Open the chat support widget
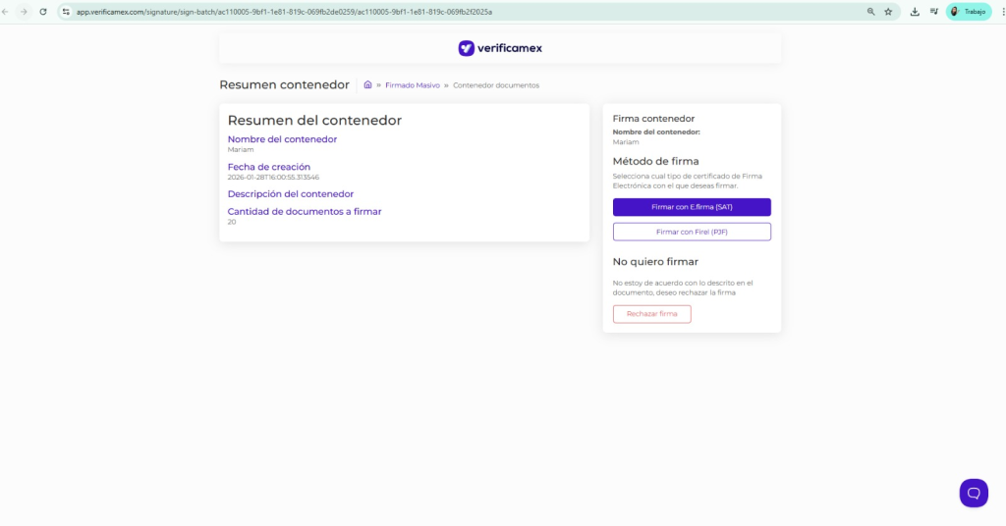Image resolution: width=1006 pixels, height=526 pixels. (x=974, y=493)
